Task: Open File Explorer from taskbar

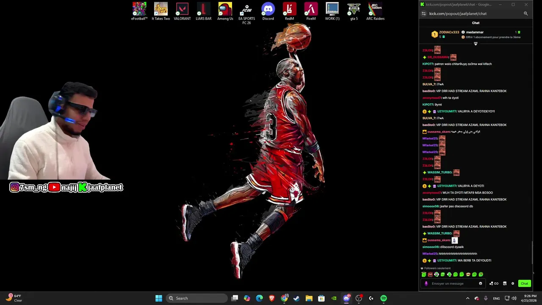Action: (309, 298)
